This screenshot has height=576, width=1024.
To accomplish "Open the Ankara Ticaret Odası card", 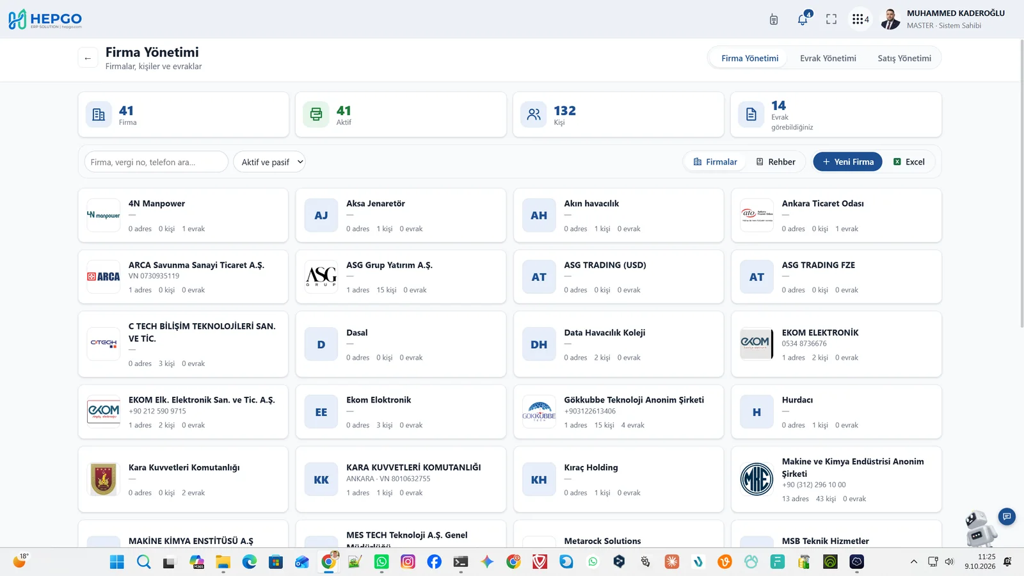I will (x=836, y=215).
